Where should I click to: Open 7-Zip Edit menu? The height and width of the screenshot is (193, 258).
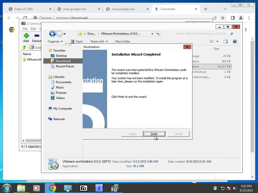33,29
